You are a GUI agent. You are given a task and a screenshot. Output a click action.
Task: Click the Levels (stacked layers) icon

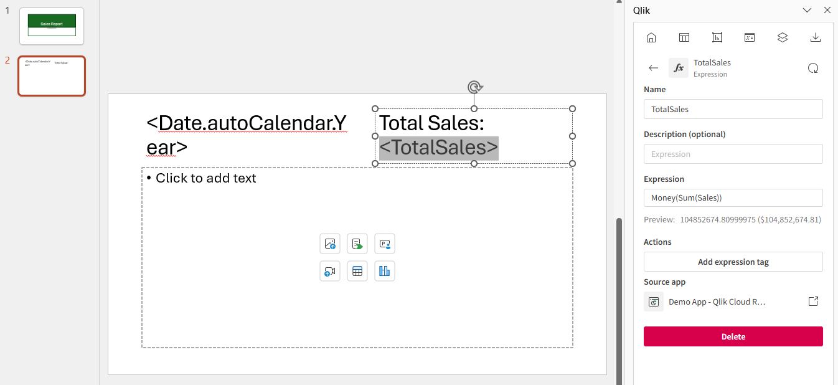[783, 37]
